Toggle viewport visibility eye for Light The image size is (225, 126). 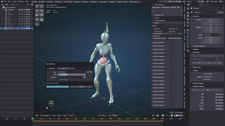pos(24,12)
